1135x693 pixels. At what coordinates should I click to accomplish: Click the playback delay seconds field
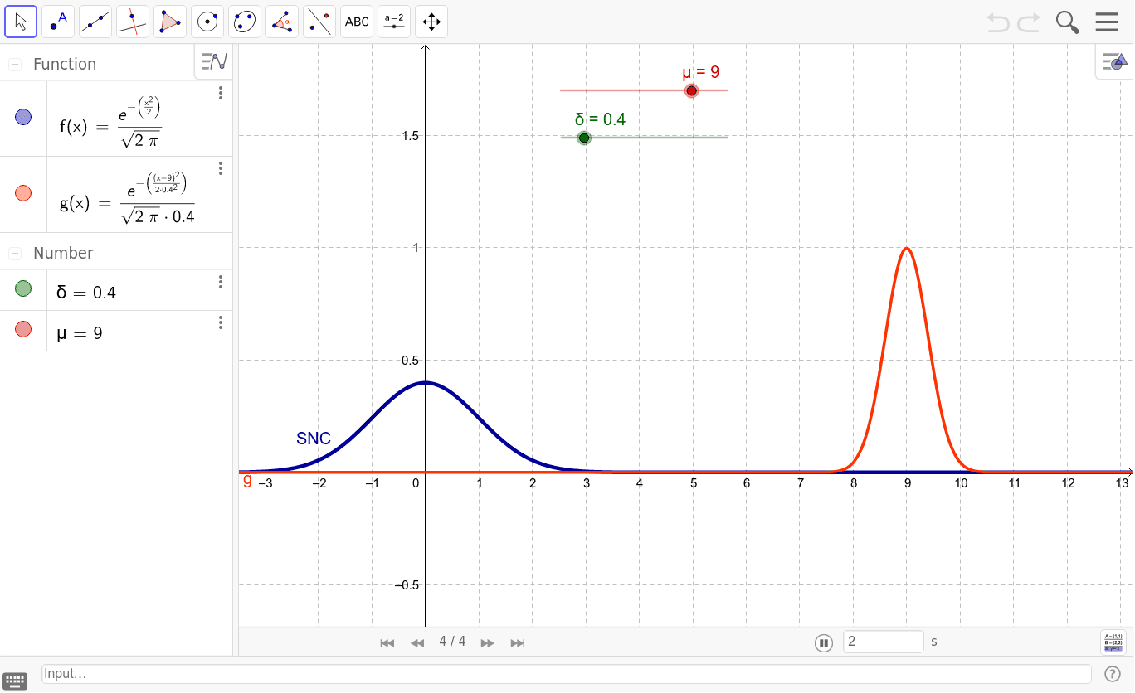coord(884,642)
